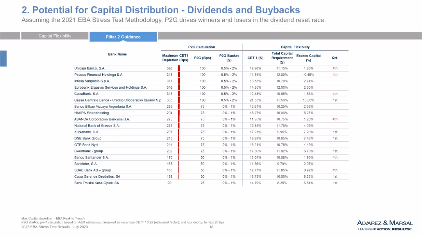The image size is (422, 237).
Task: Select the Unicaja Banco, S.A. row name
Action: click(89, 68)
